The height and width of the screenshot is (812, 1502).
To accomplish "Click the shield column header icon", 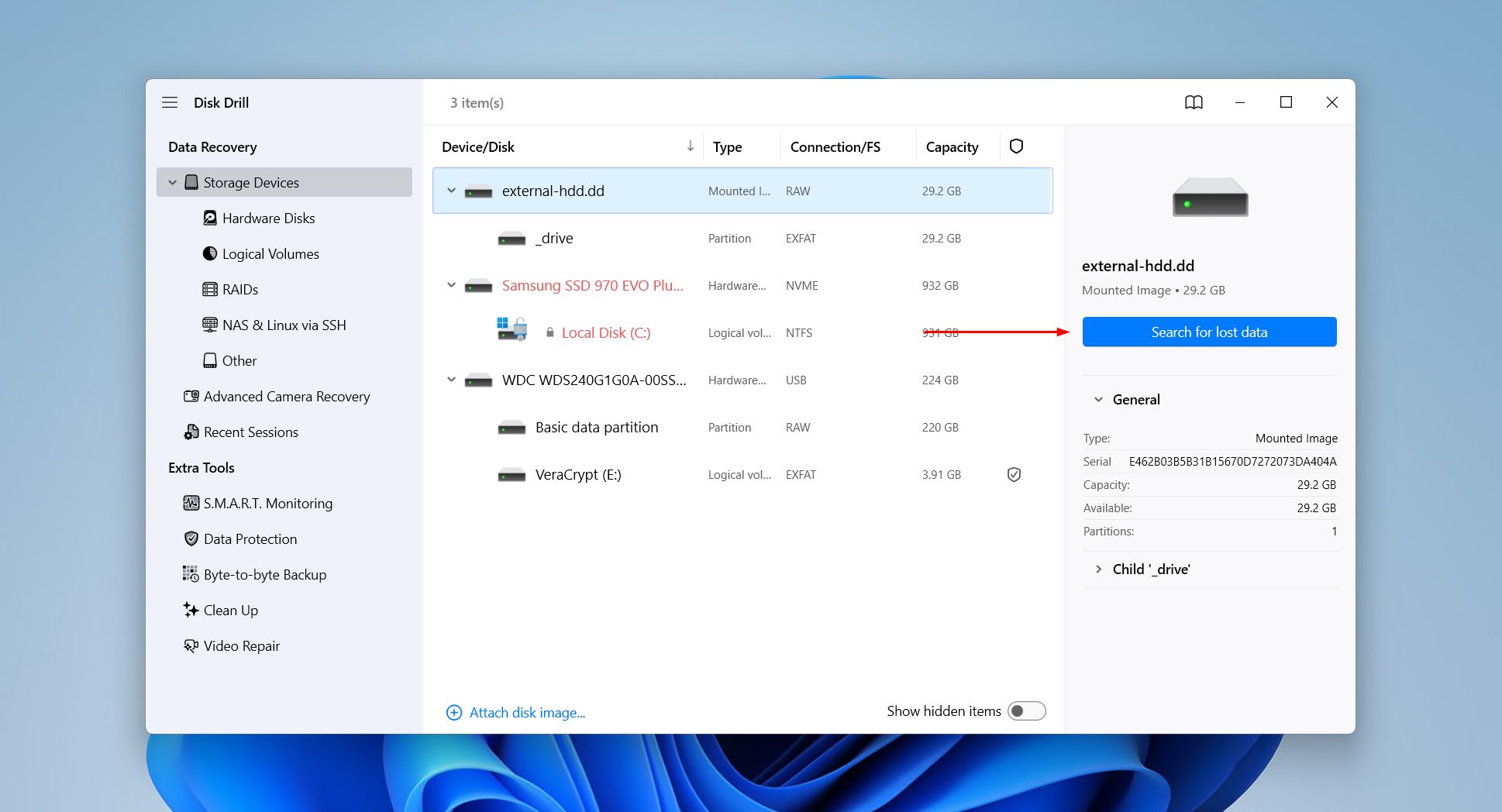I will pyautogui.click(x=1017, y=146).
